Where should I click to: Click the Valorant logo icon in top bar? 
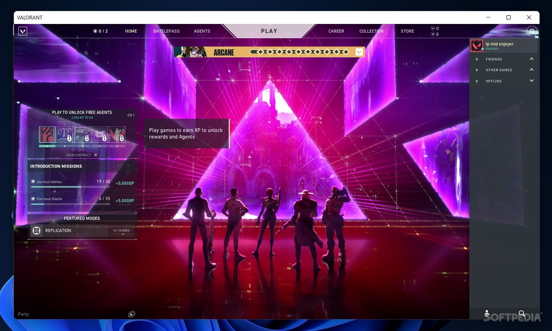[23, 31]
